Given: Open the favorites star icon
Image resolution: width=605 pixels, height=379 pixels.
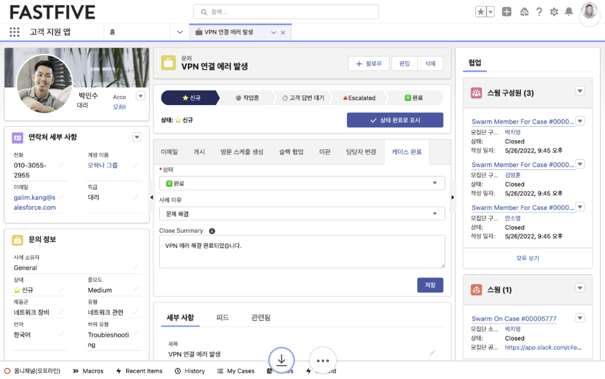Looking at the screenshot, I should [481, 12].
